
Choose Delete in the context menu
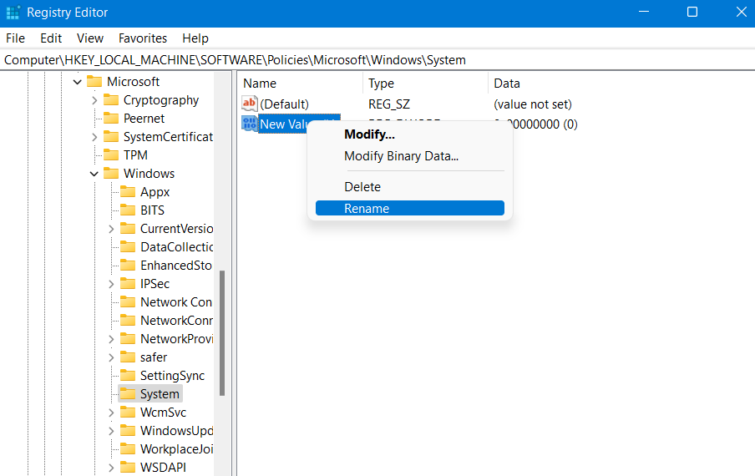[362, 187]
